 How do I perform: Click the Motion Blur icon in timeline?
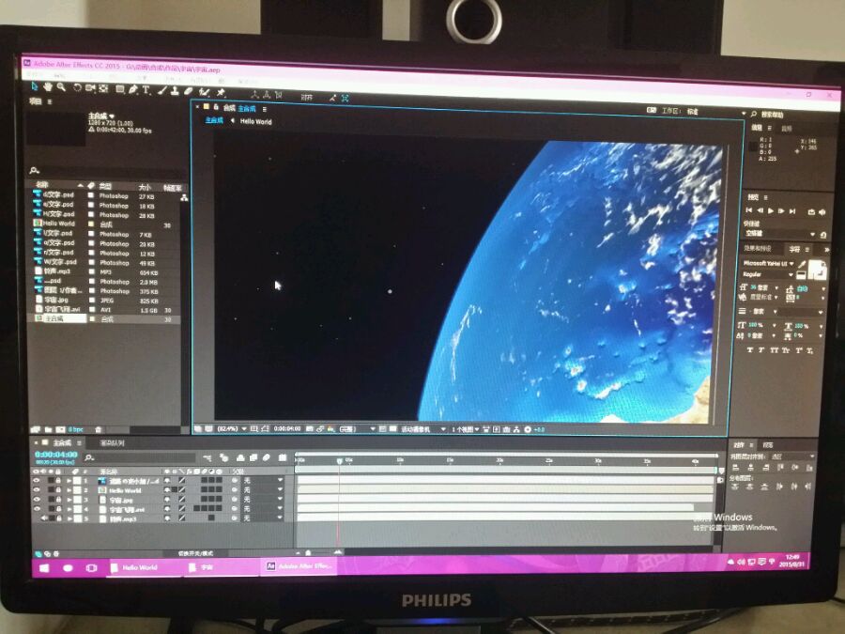click(x=267, y=457)
